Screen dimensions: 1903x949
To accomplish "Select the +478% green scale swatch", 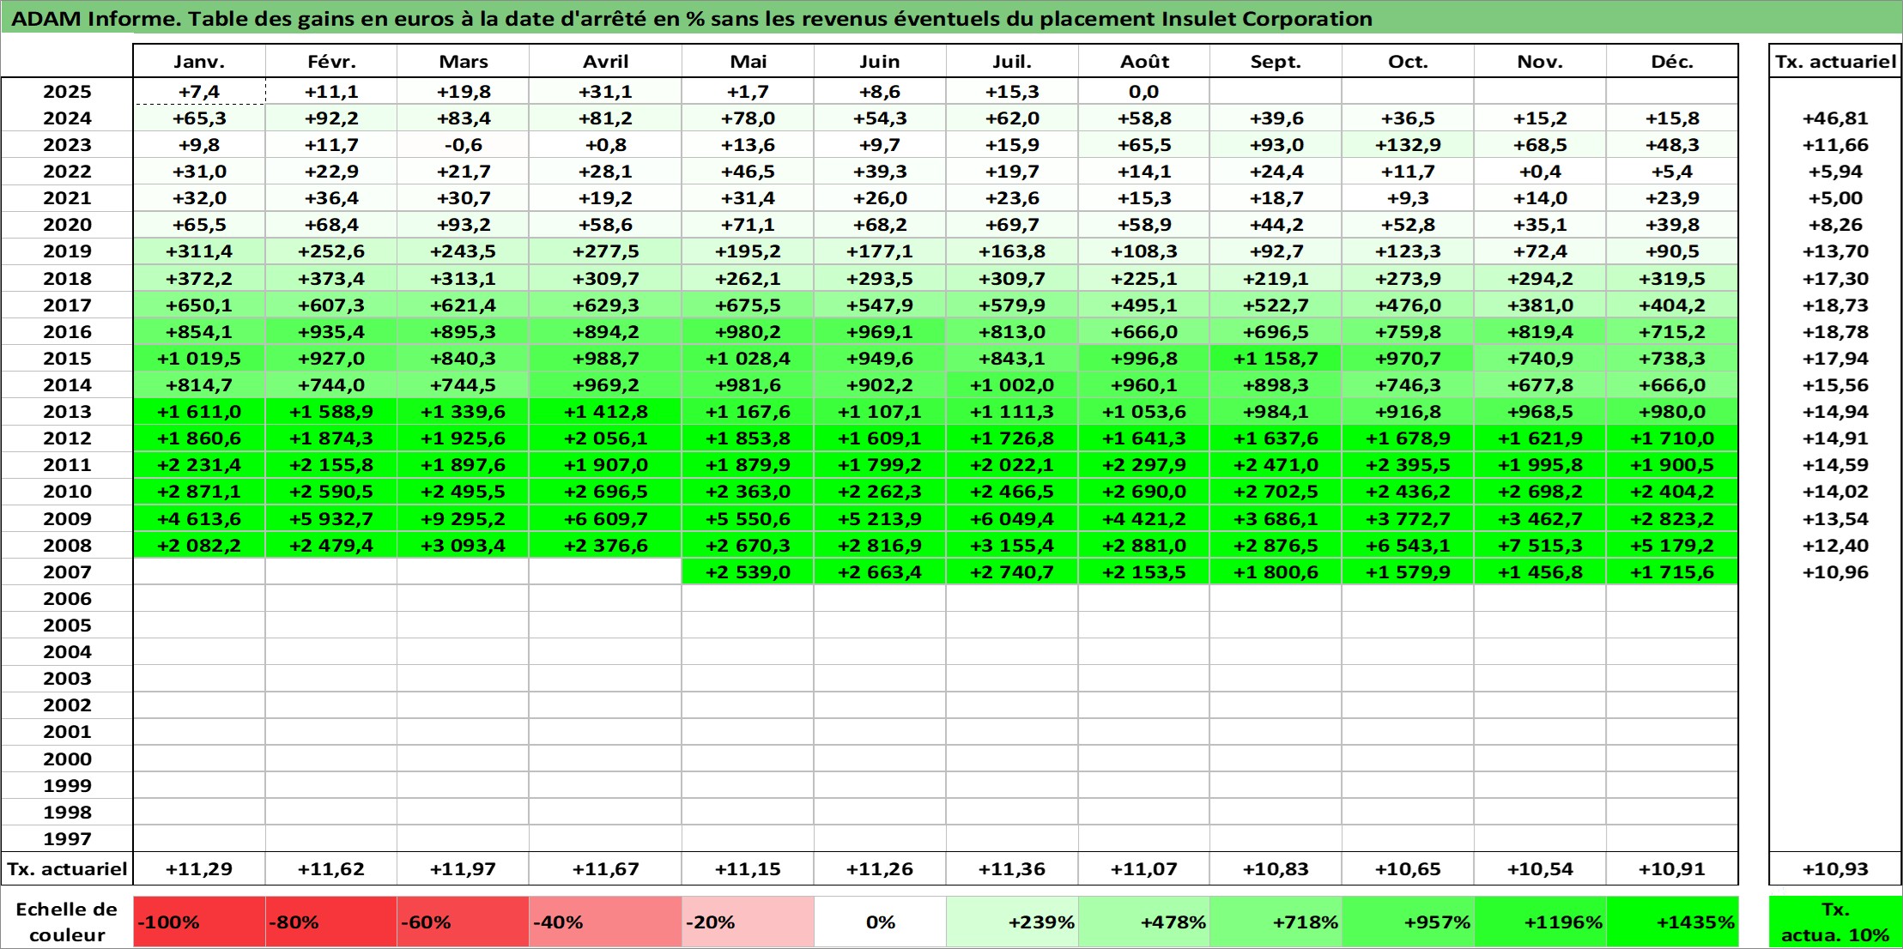I will (1144, 922).
